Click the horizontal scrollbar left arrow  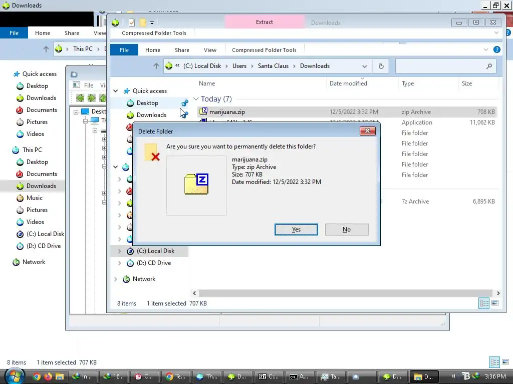(x=194, y=293)
